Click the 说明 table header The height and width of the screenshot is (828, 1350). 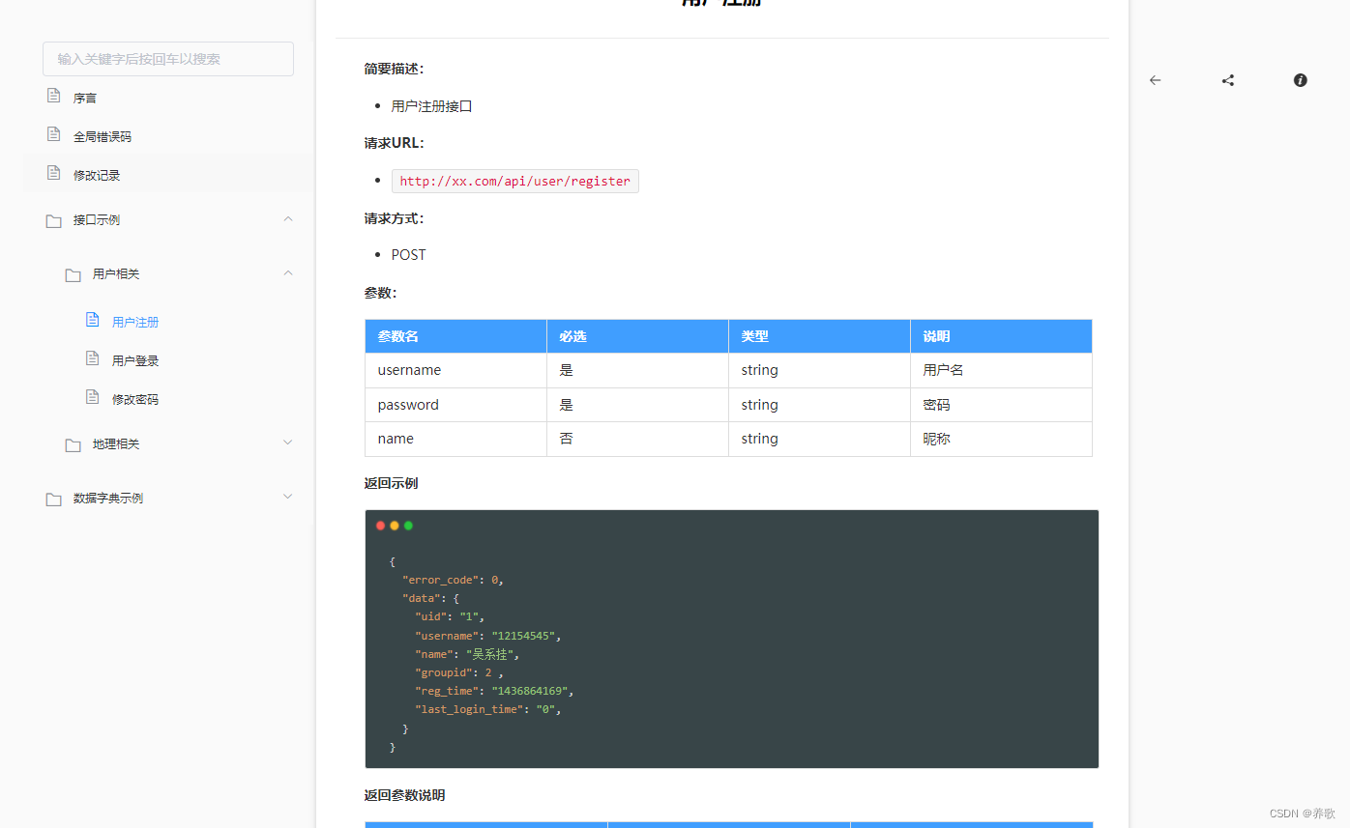tap(1001, 336)
